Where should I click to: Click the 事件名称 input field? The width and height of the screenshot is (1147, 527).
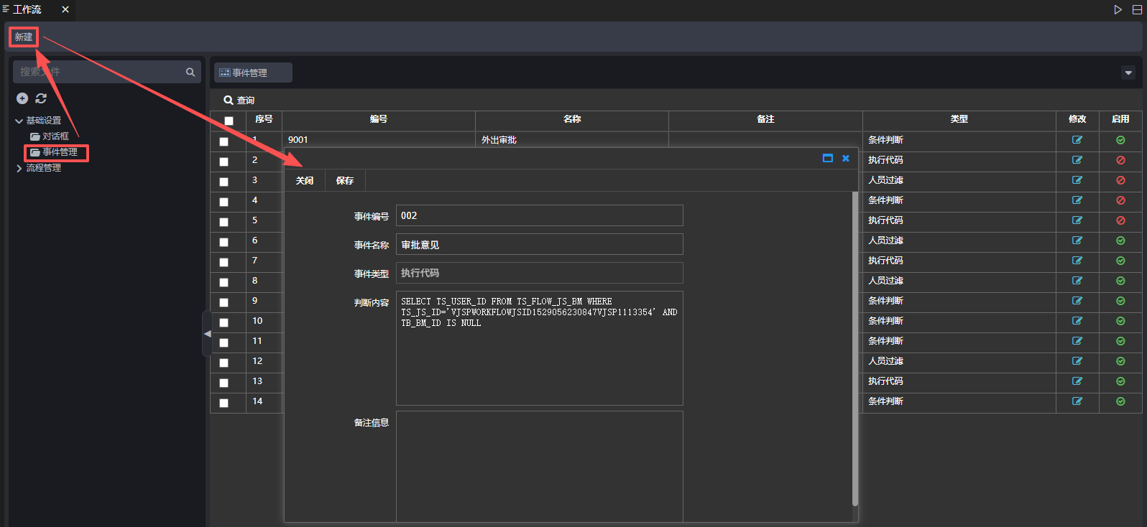click(539, 245)
